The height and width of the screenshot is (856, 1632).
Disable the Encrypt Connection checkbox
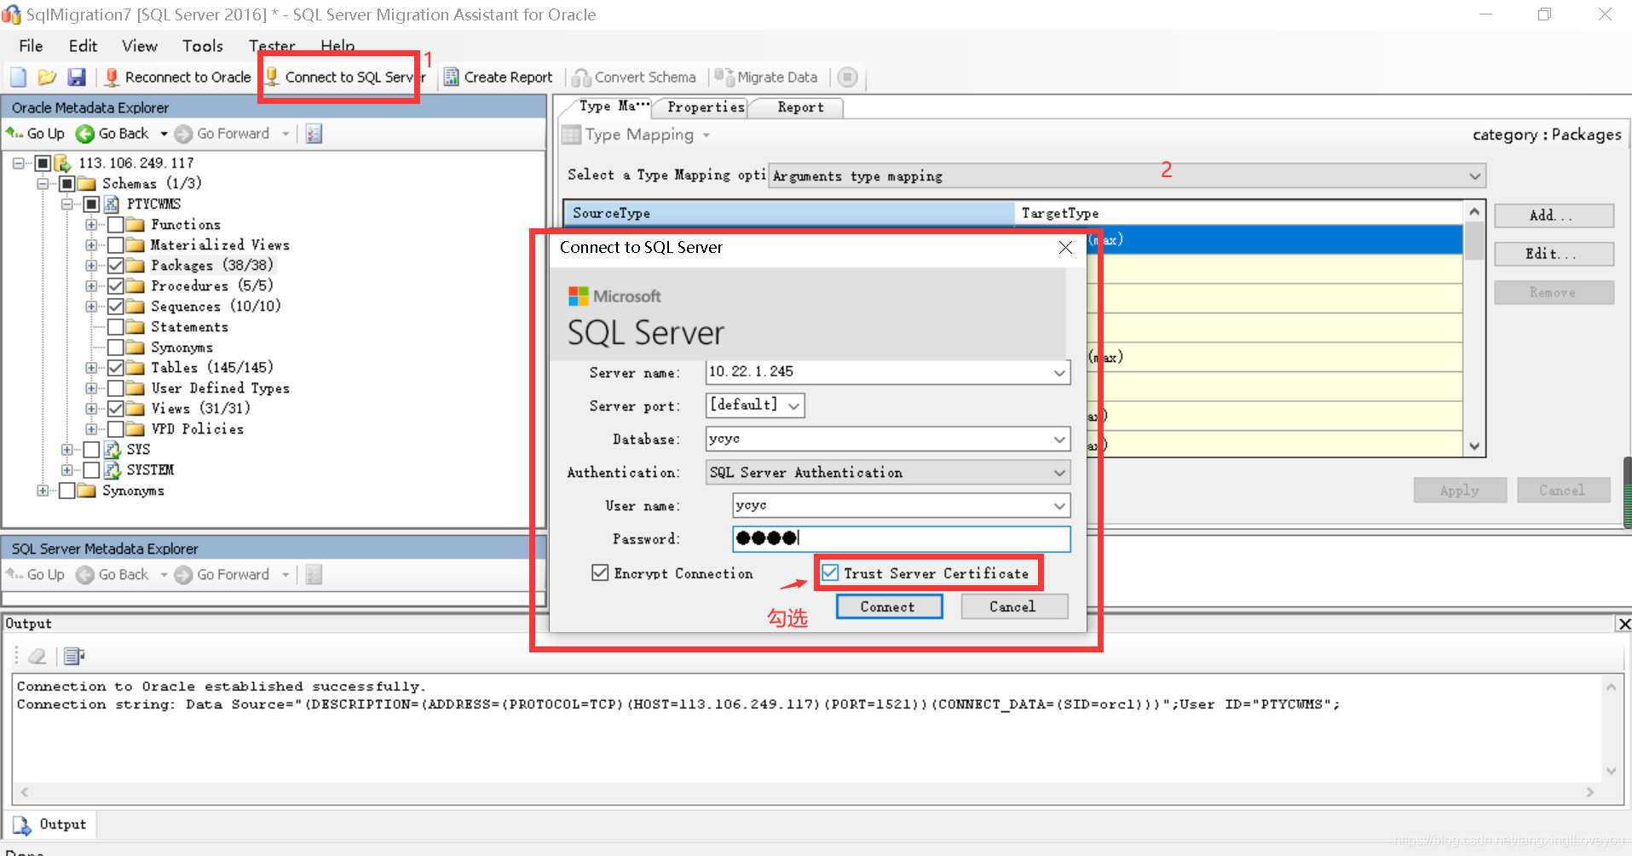tap(599, 572)
